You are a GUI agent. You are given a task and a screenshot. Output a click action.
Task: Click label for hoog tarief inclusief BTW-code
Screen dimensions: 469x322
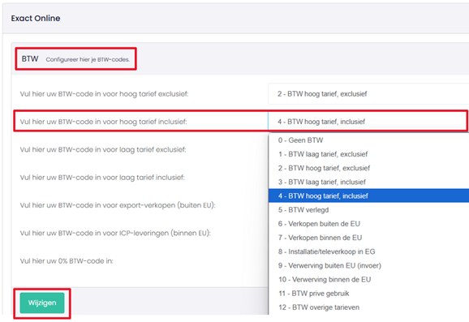coord(104,122)
